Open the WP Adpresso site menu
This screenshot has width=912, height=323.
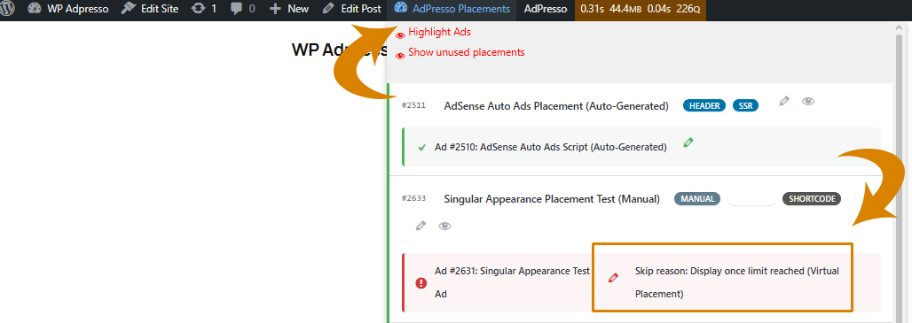(x=68, y=9)
